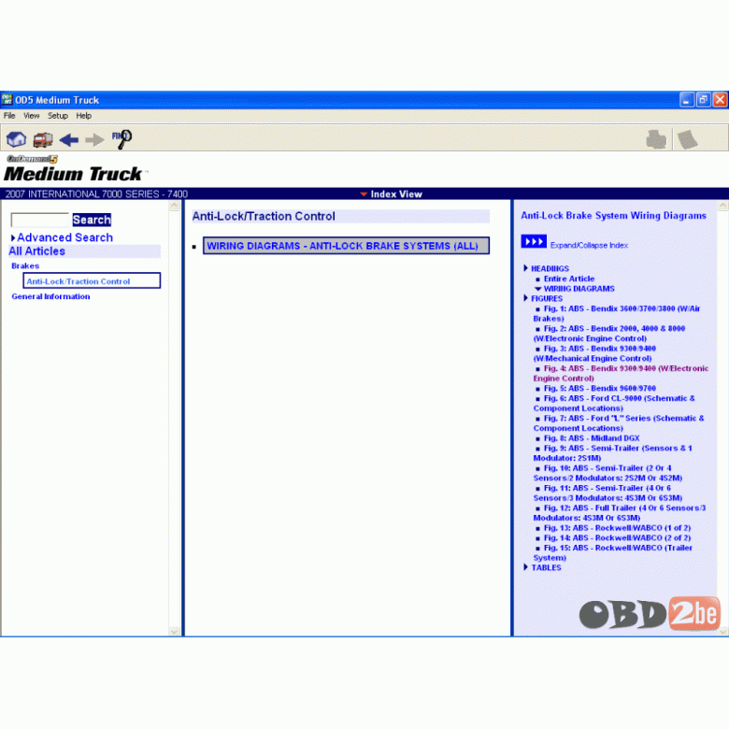Open the Find magnifier tool

[121, 139]
